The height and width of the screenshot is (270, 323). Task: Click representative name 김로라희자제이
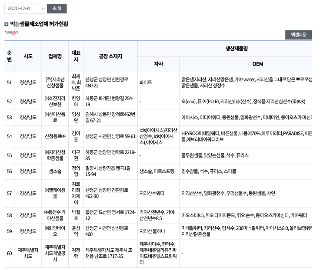(x=76, y=193)
